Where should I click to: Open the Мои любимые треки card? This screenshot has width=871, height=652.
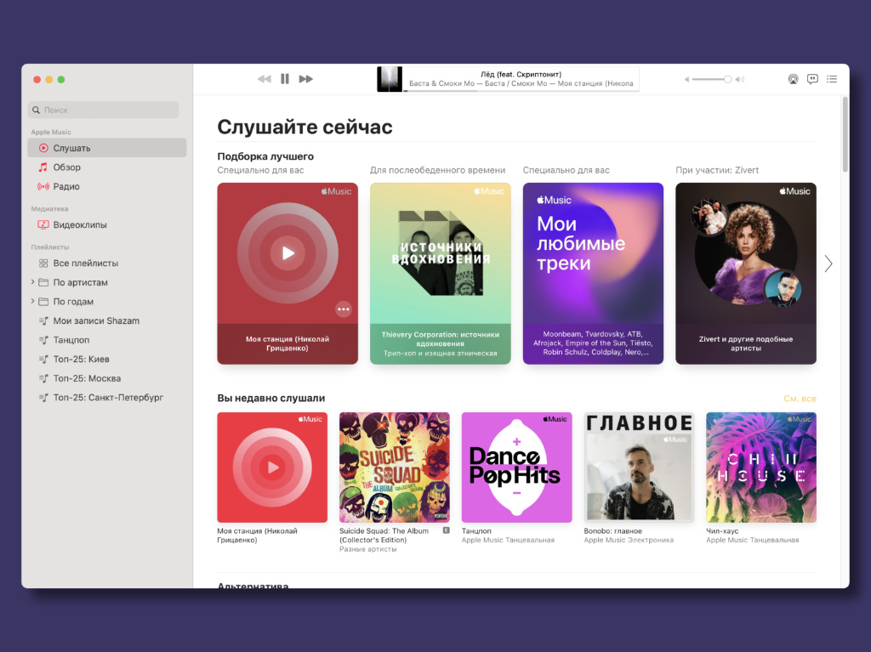point(593,274)
